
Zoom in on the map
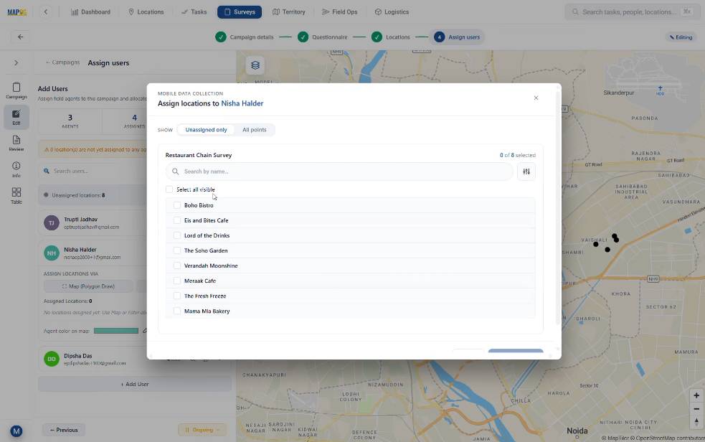pyautogui.click(x=696, y=395)
